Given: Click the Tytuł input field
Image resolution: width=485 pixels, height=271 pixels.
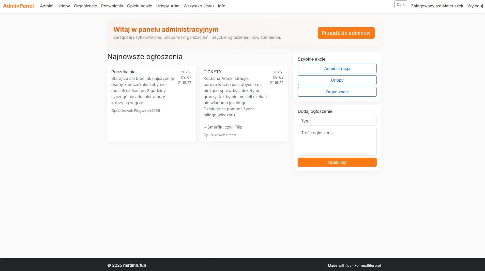Looking at the screenshot, I should tap(337, 121).
